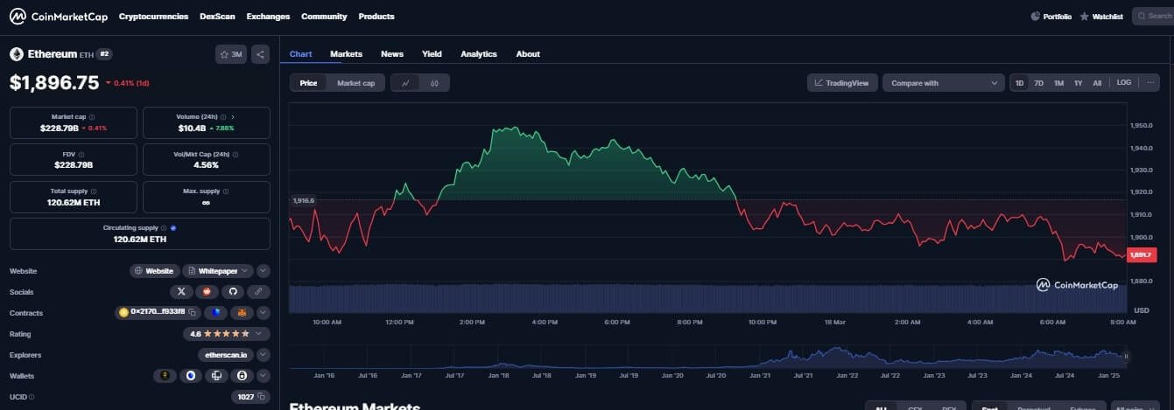
Task: Open the TradingView chart button
Action: [x=842, y=83]
